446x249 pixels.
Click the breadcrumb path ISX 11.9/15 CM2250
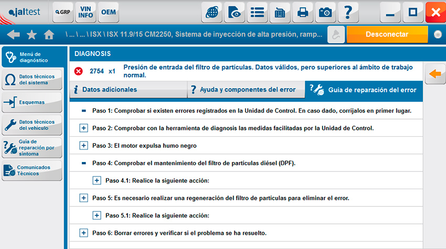click(x=194, y=35)
